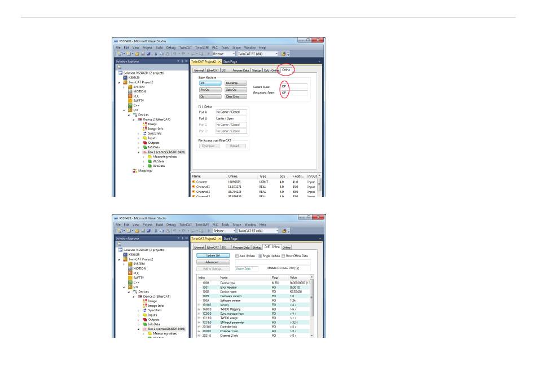This screenshot has width=536, height=375.
Task: Click red Outputs icon in upper window tree
Action: pos(145,143)
